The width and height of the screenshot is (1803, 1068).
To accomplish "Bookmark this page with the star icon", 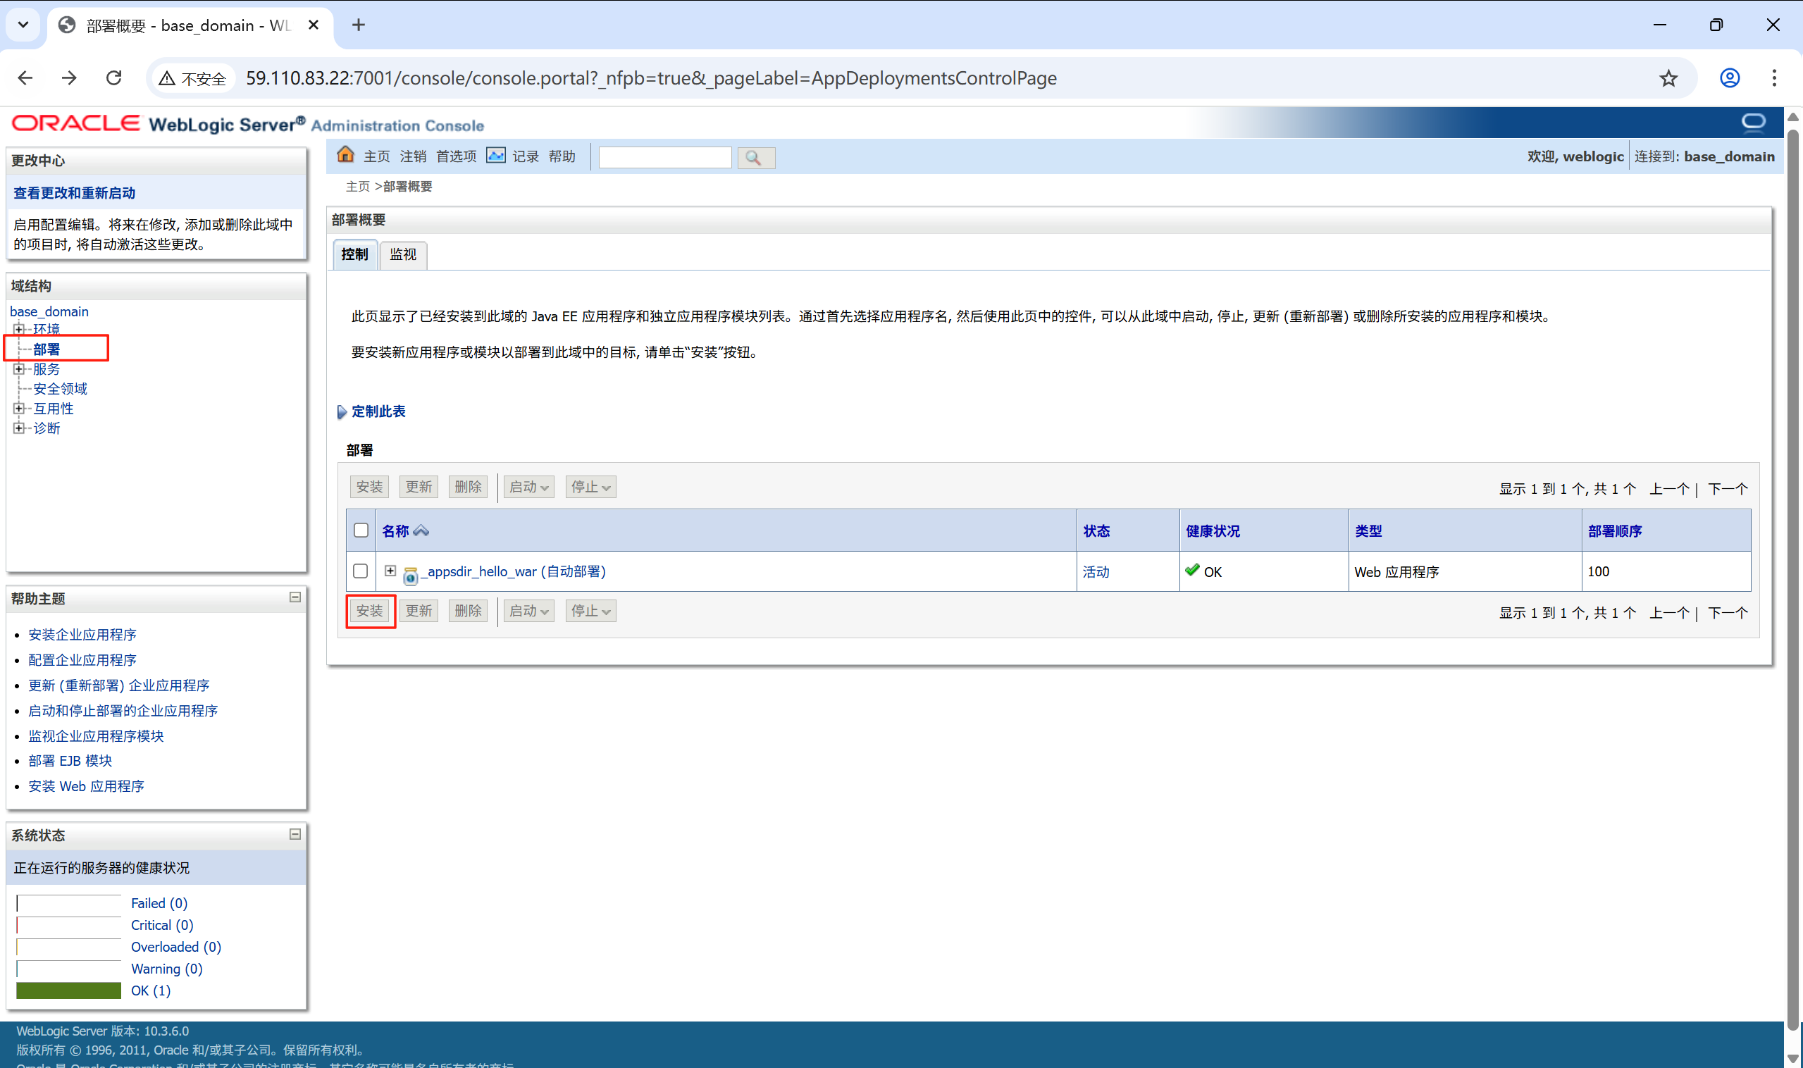I will [x=1668, y=77].
